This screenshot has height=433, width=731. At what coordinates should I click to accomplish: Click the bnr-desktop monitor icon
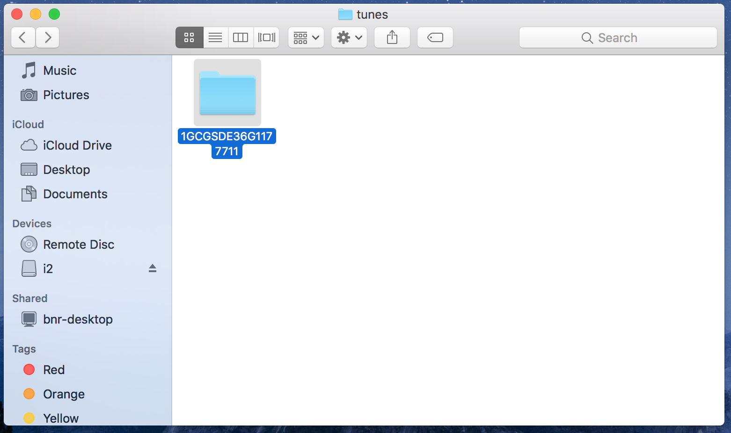[29, 319]
